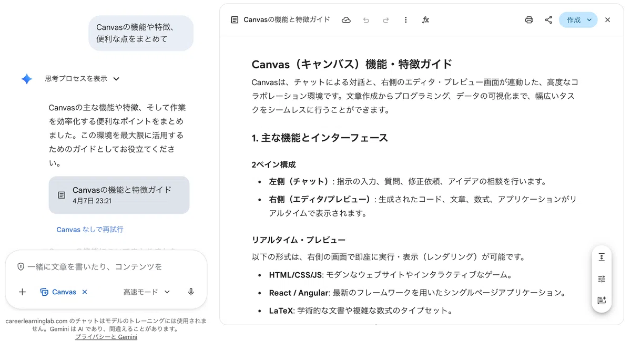Click the Canvasの機能と特徴ガイド title in header
Screen dimensions: 631x341
287,20
